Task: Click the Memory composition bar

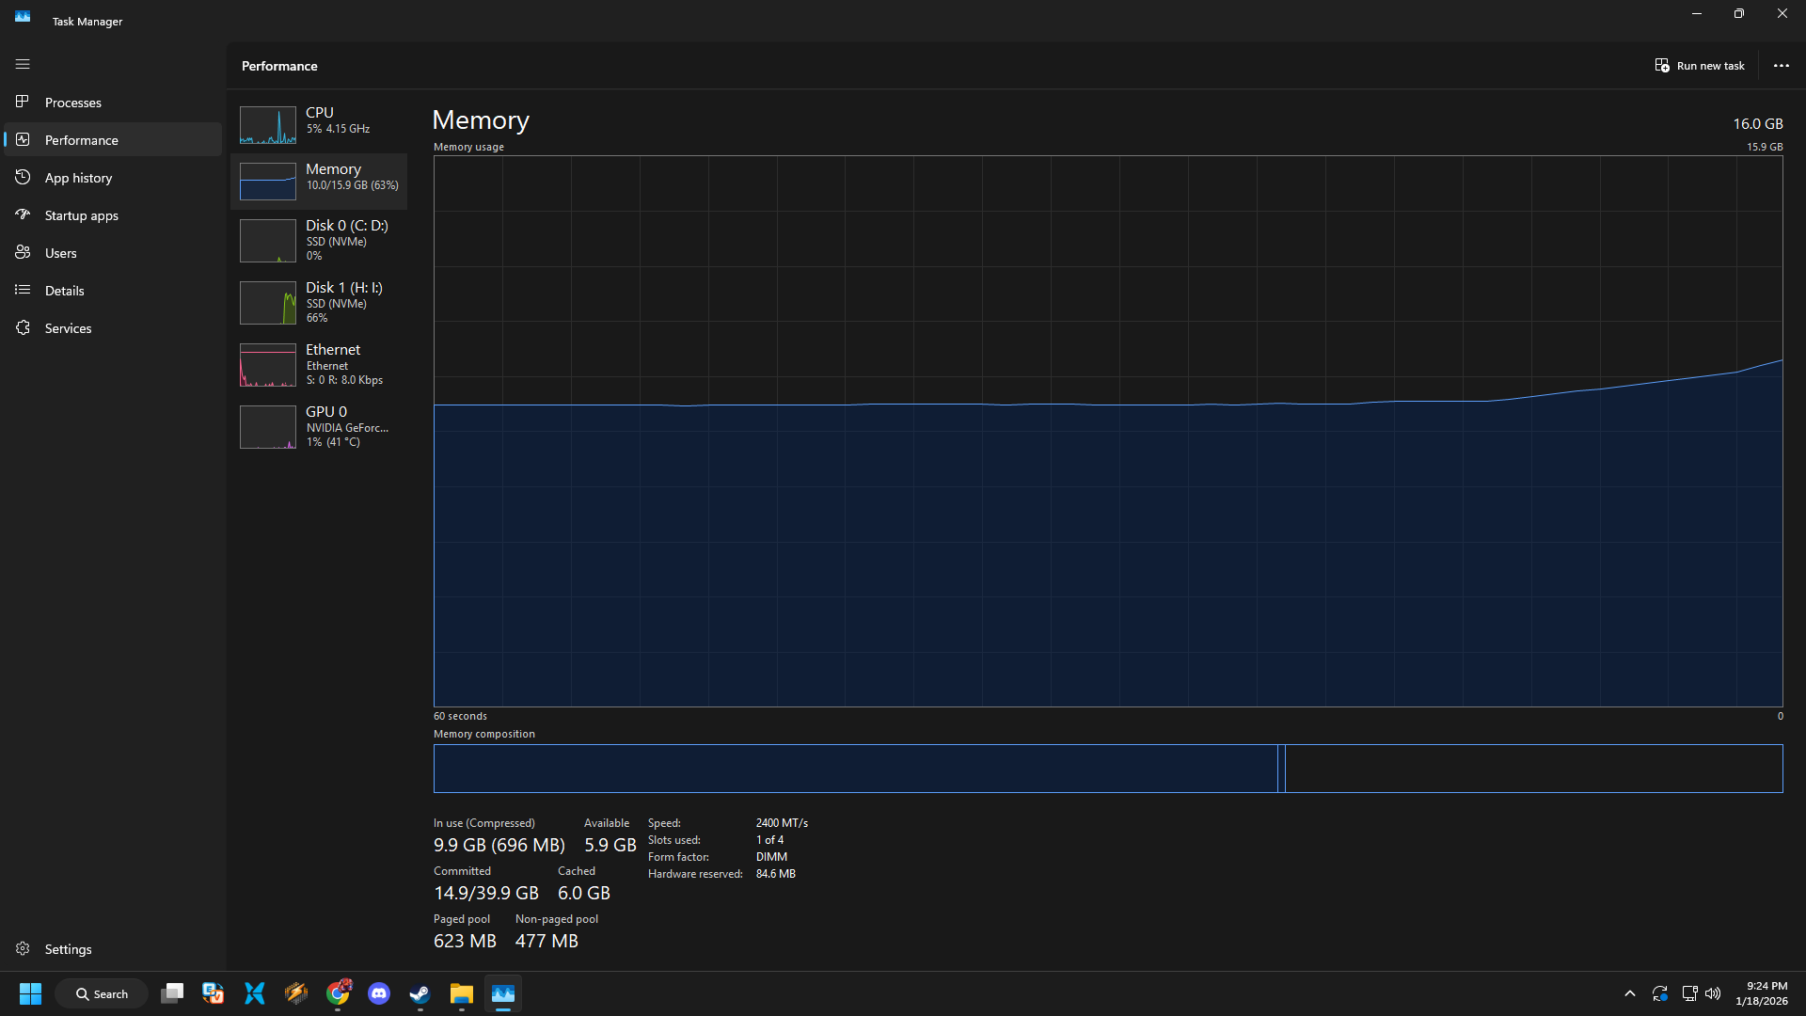Action: (x=1107, y=769)
